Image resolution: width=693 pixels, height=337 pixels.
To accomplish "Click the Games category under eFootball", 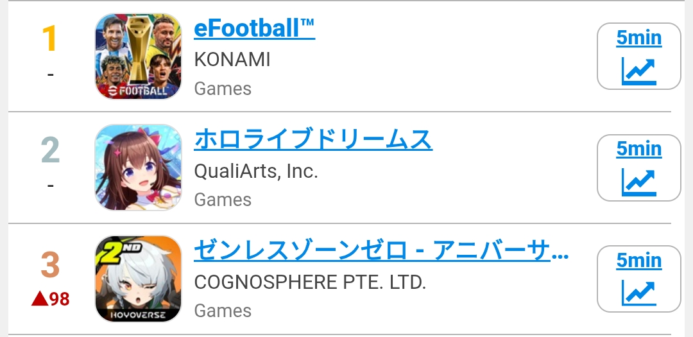I will pyautogui.click(x=223, y=89).
